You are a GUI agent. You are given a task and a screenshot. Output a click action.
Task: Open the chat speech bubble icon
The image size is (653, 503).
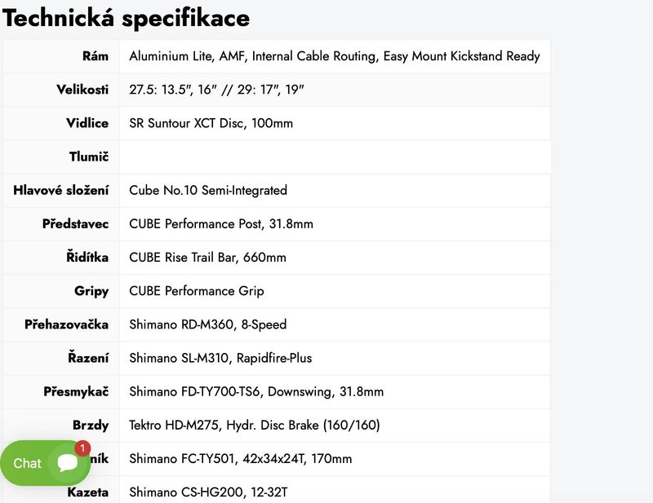(x=67, y=462)
